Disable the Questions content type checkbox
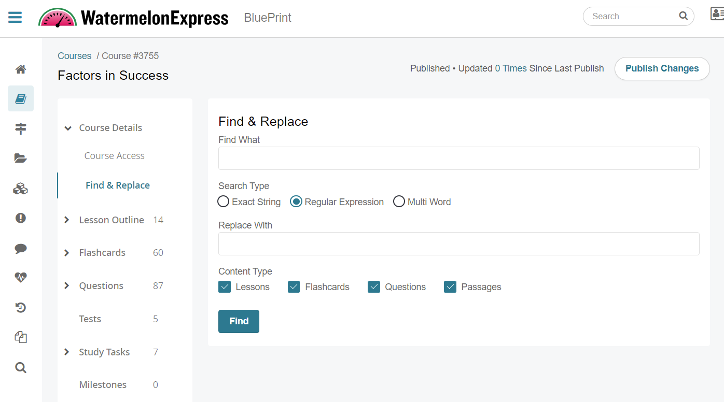 (374, 286)
